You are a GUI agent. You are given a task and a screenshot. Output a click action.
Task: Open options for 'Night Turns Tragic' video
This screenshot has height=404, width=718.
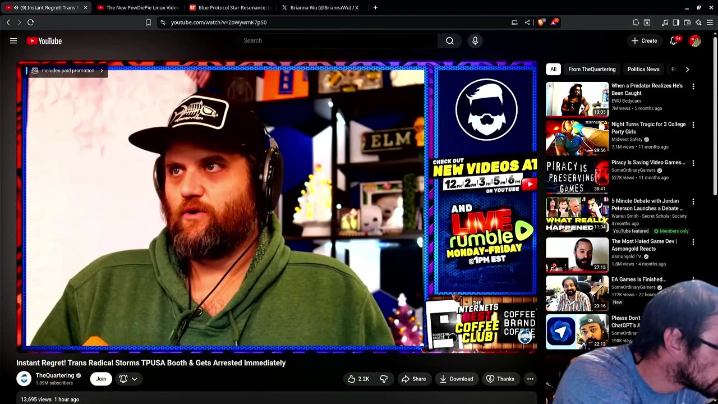pyautogui.click(x=693, y=125)
